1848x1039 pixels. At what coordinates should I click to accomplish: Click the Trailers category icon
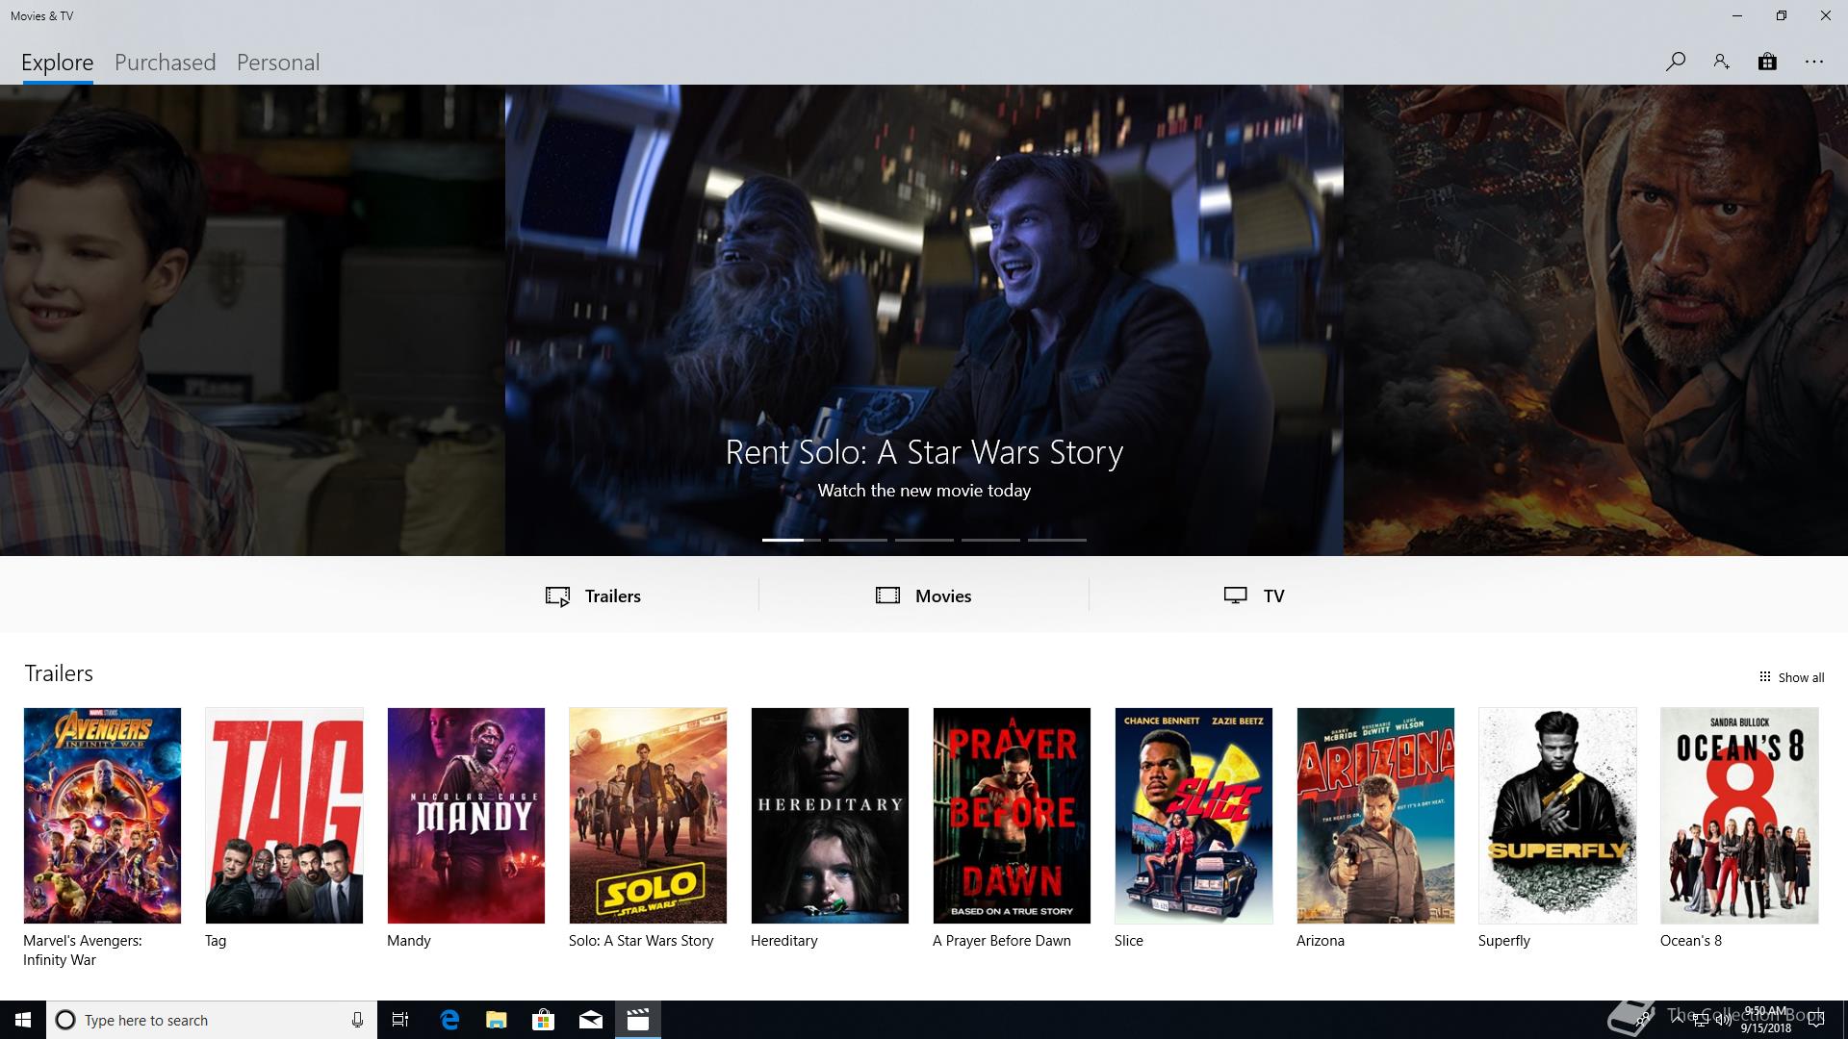click(x=557, y=596)
